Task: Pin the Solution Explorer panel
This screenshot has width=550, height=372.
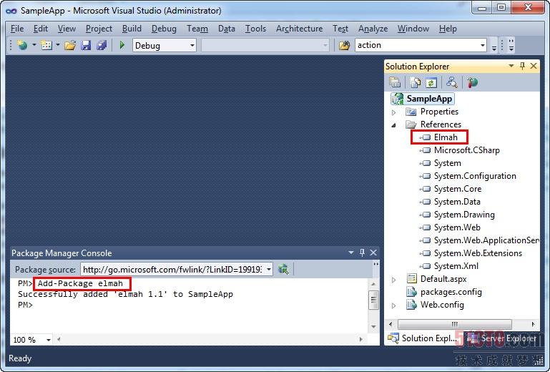Action: pyautogui.click(x=522, y=66)
